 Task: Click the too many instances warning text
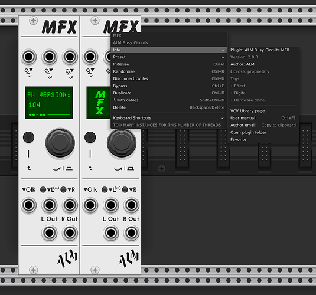point(167,125)
